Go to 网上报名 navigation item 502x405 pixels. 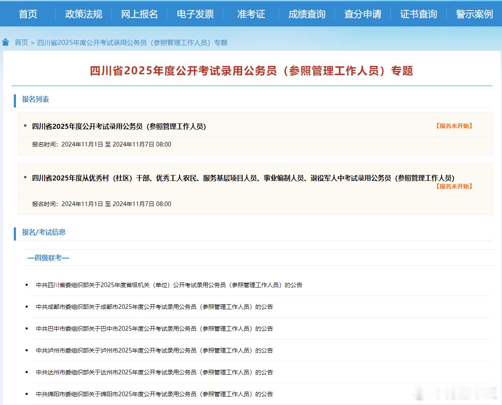(x=139, y=14)
